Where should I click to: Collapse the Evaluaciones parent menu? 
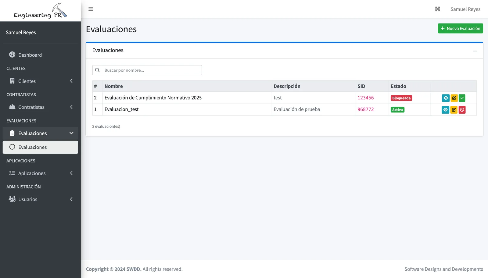pos(40,133)
